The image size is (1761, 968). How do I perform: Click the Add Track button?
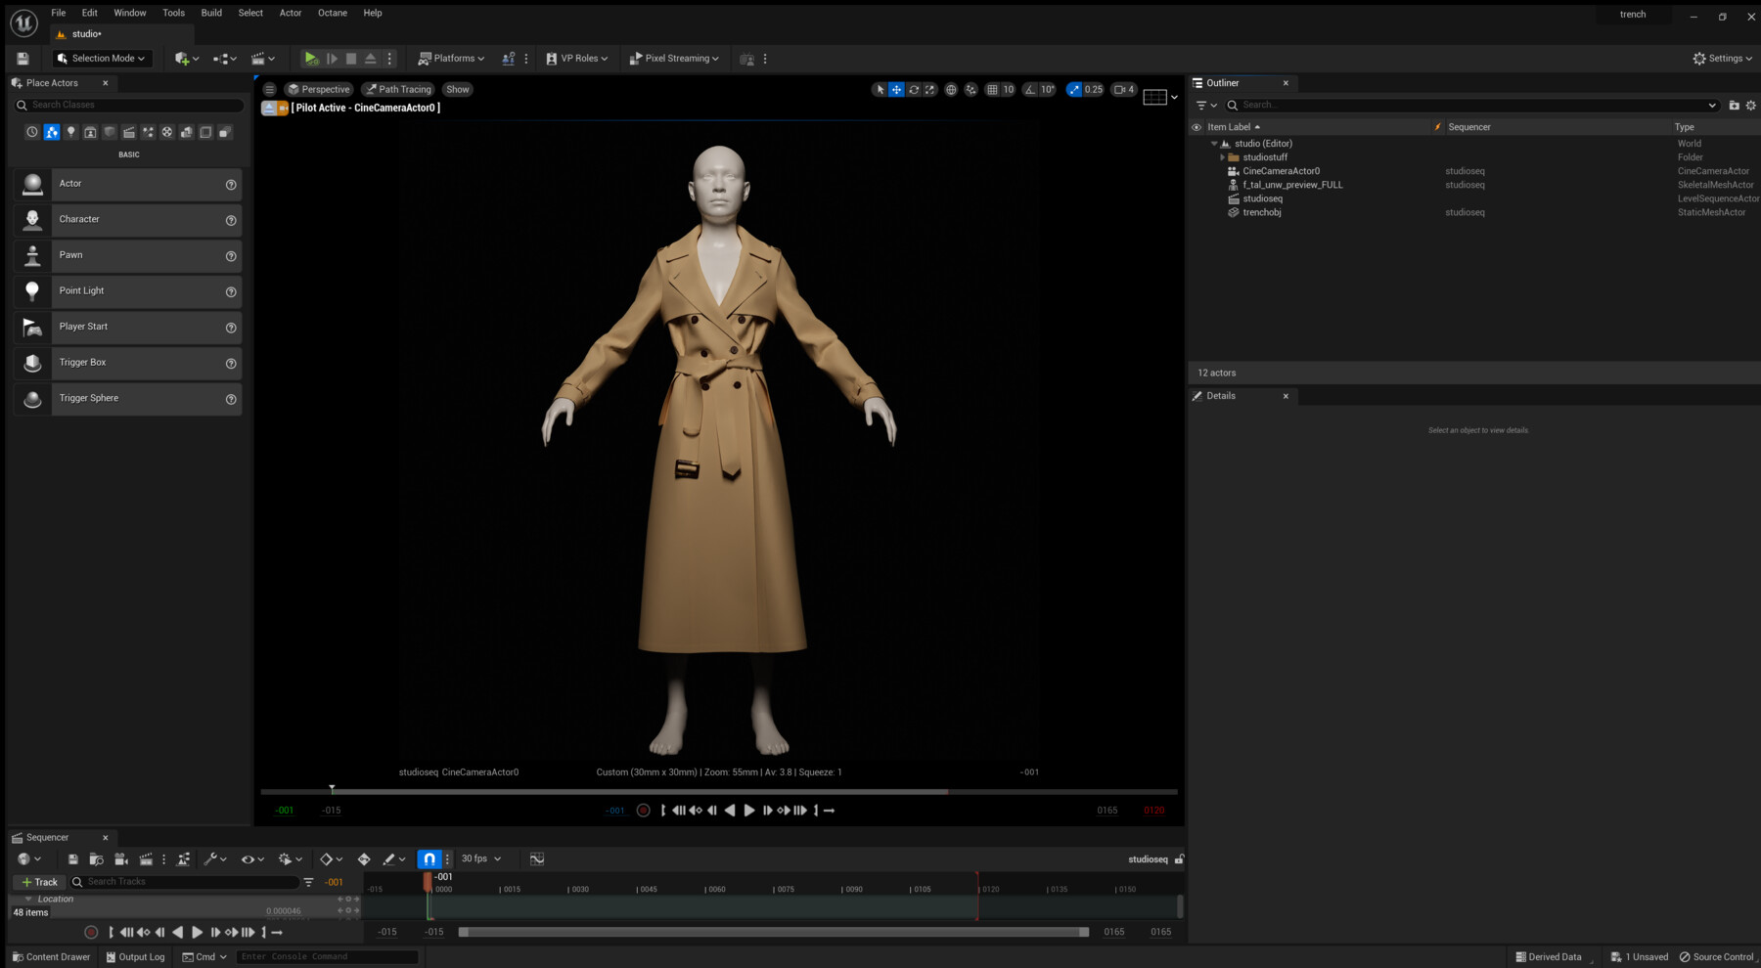pyautogui.click(x=38, y=881)
